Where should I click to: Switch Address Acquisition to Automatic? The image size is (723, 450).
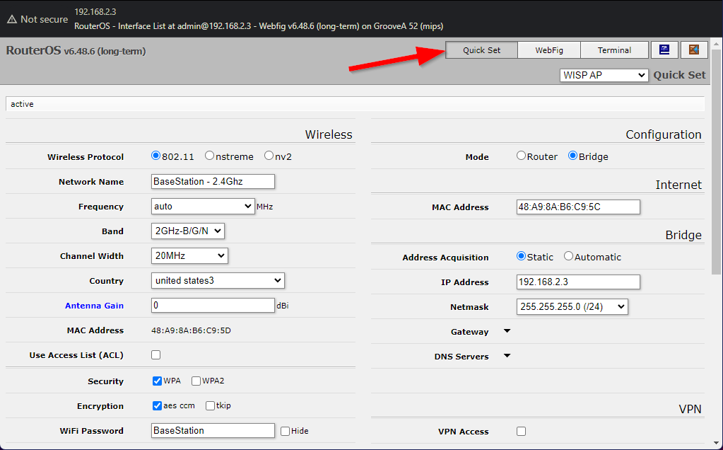click(568, 256)
